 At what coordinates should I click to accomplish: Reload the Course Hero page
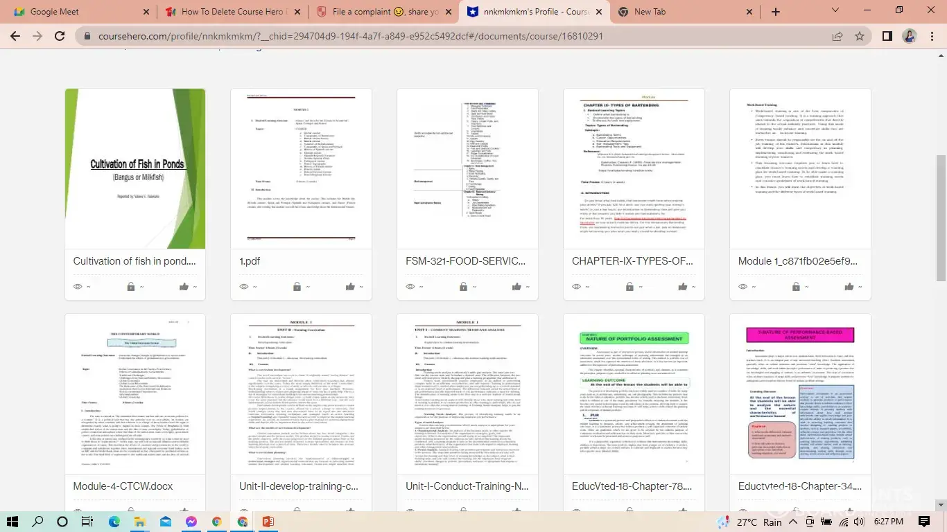[x=60, y=36]
